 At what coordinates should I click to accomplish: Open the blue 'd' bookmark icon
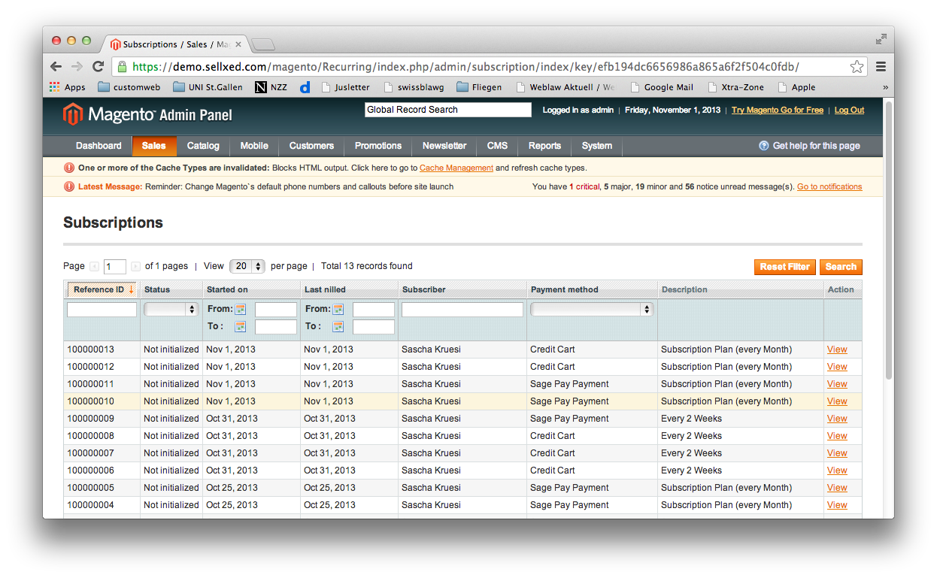coord(305,87)
